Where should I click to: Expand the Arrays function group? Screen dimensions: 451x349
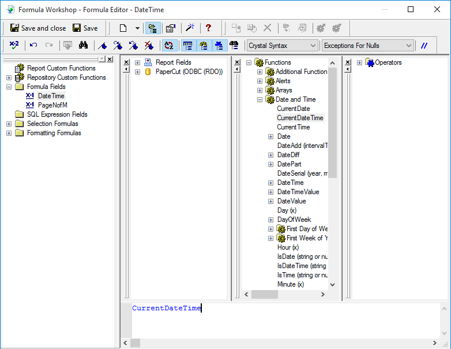pyautogui.click(x=260, y=90)
